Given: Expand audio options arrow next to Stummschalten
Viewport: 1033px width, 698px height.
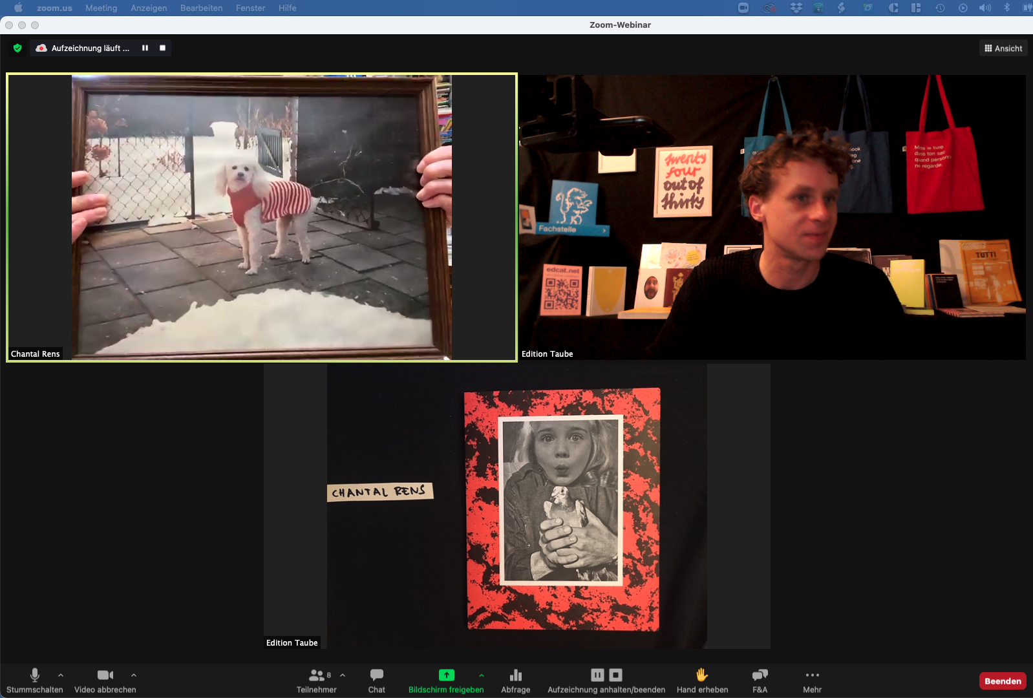Looking at the screenshot, I should click(x=61, y=675).
